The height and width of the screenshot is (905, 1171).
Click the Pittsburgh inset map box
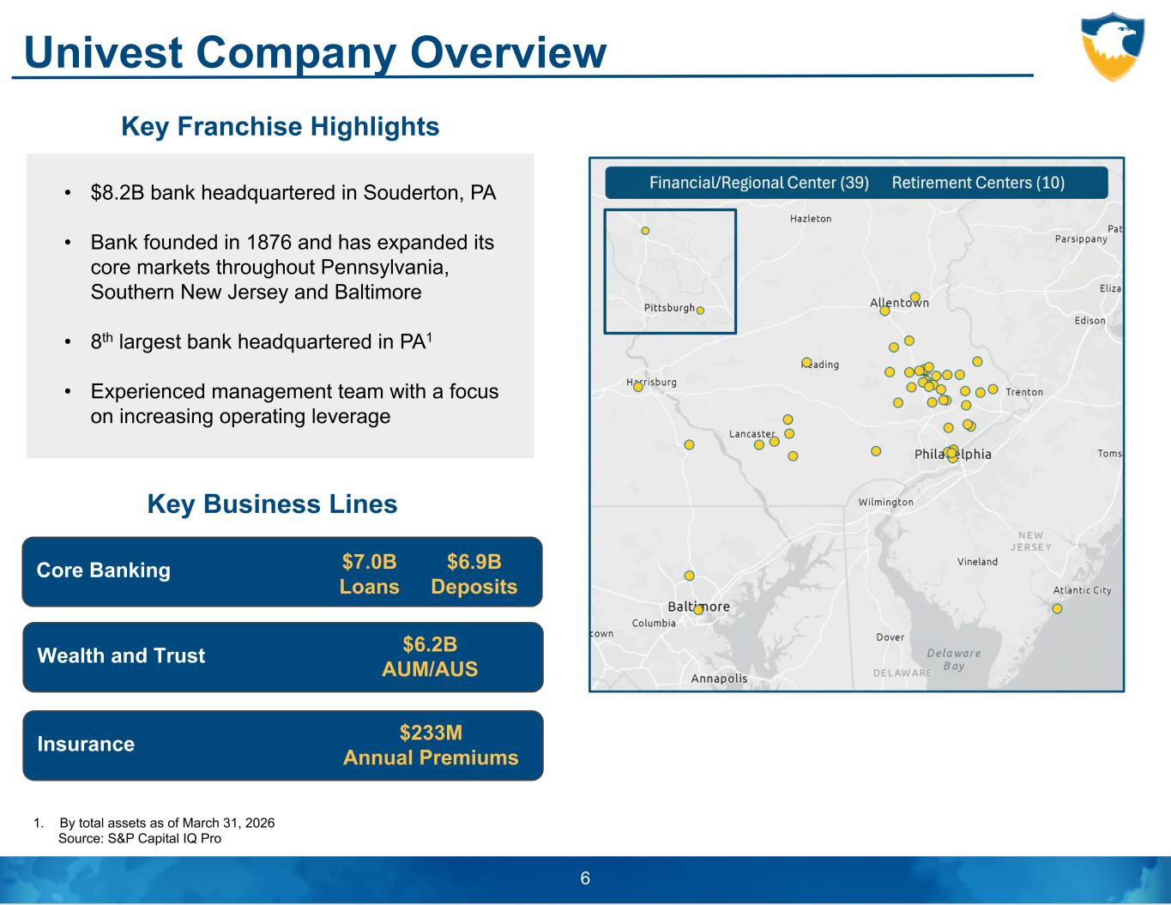tap(670, 271)
